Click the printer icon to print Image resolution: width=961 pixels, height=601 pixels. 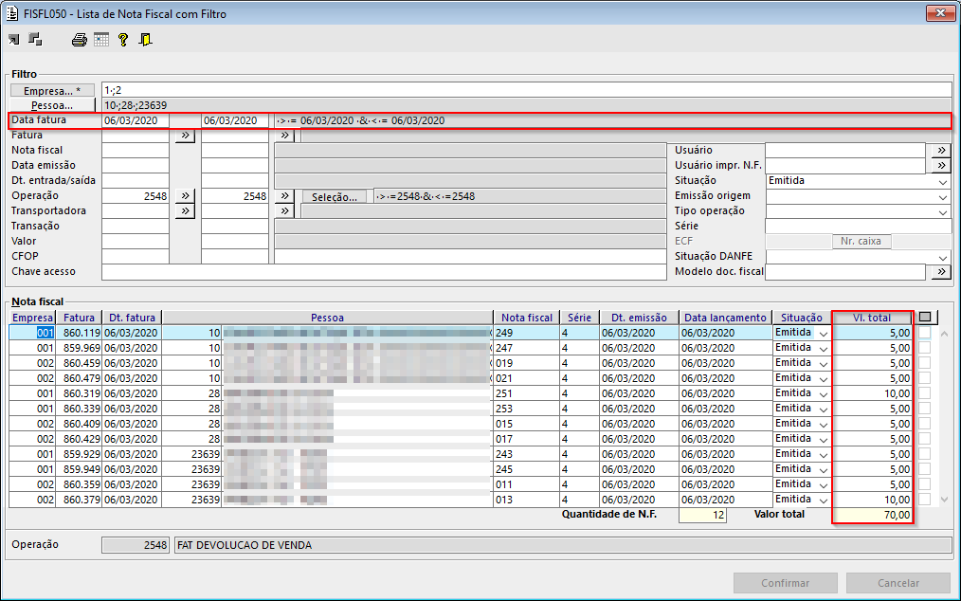80,40
